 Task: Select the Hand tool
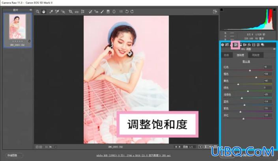[x=44, y=12]
